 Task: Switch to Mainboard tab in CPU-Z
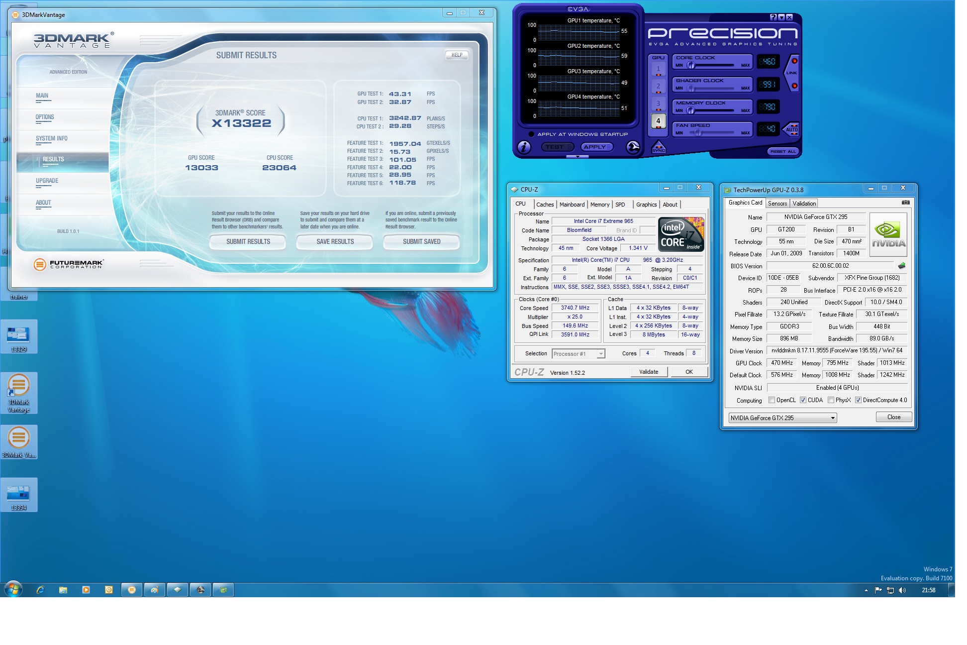(x=572, y=205)
